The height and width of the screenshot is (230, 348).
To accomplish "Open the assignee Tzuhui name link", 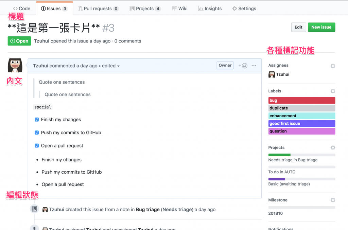I will tap(282, 74).
